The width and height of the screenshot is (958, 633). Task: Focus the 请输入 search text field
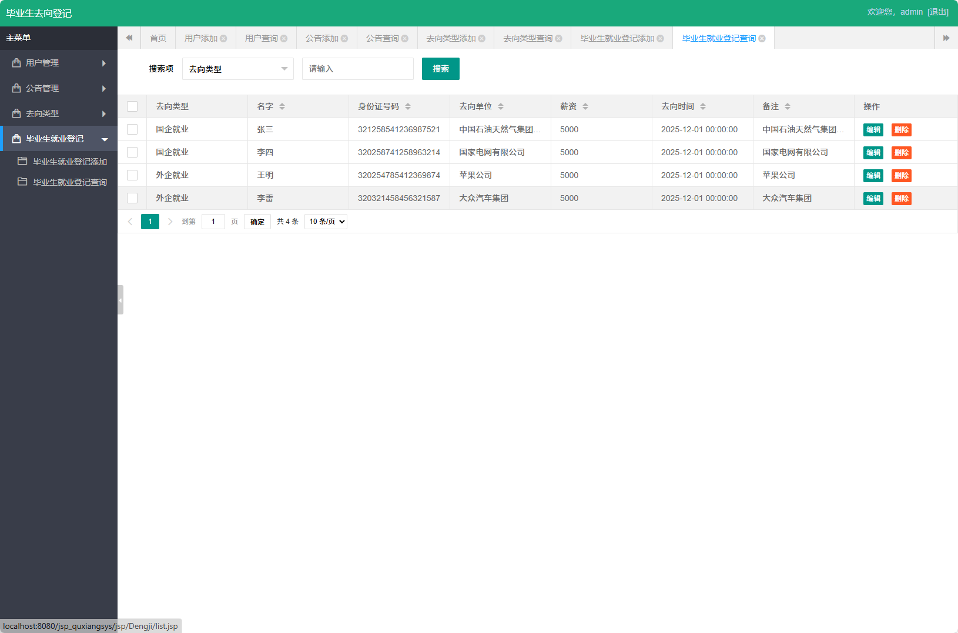(357, 69)
